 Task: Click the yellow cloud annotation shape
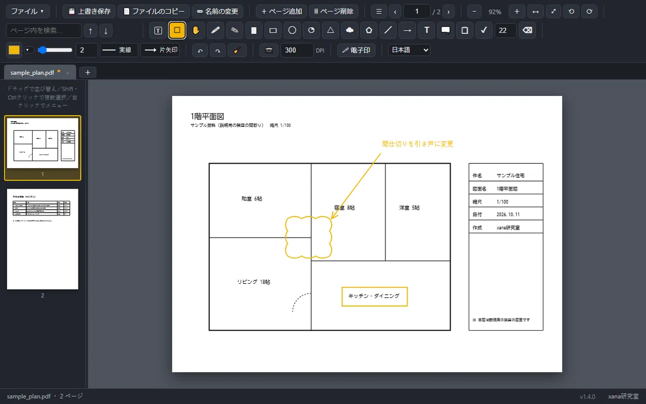[x=308, y=236]
